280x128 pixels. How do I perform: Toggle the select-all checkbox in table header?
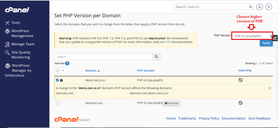(57, 71)
